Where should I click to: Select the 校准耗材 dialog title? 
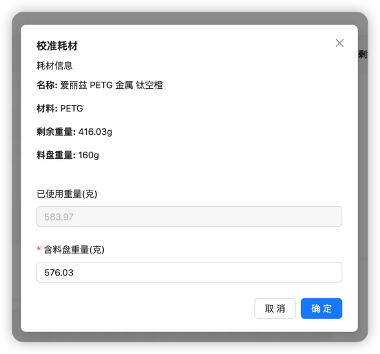coord(57,46)
